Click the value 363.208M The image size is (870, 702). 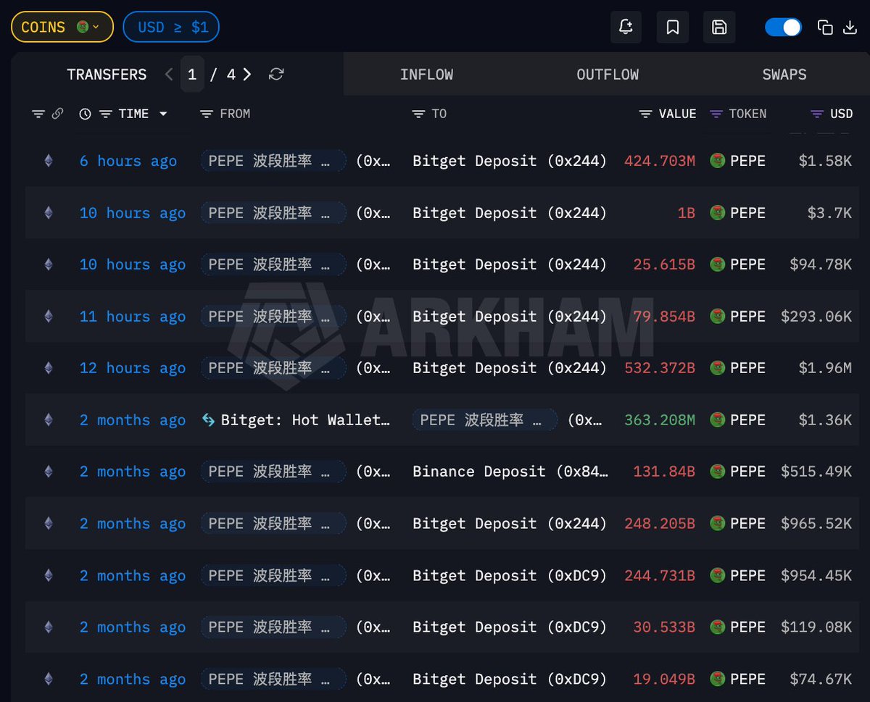tap(660, 420)
